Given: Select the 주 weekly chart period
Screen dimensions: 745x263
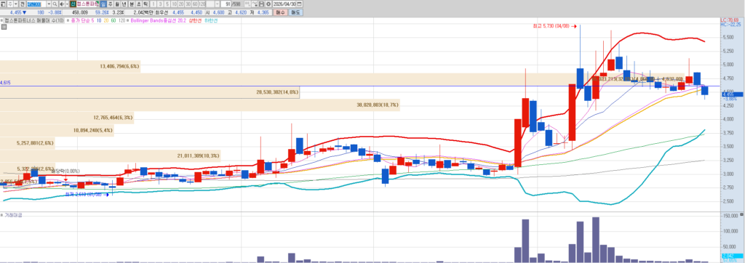Looking at the screenshot, I should click(111, 4).
